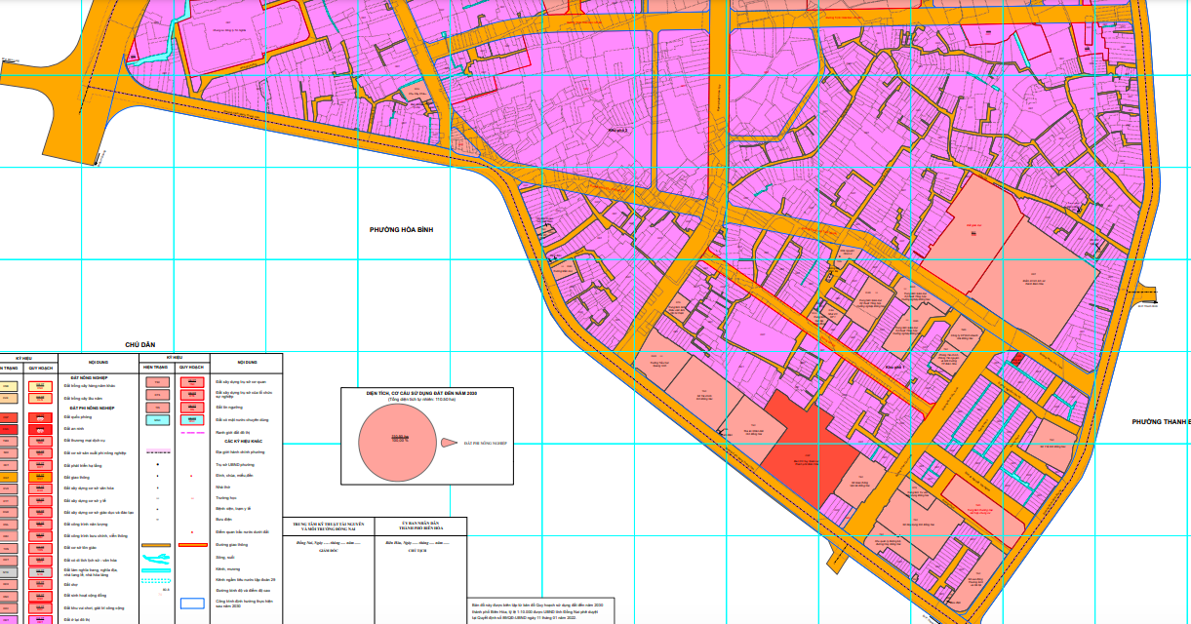Click legend row 'Sông, suối'
Screen dimensions: 1191x624
225,557
